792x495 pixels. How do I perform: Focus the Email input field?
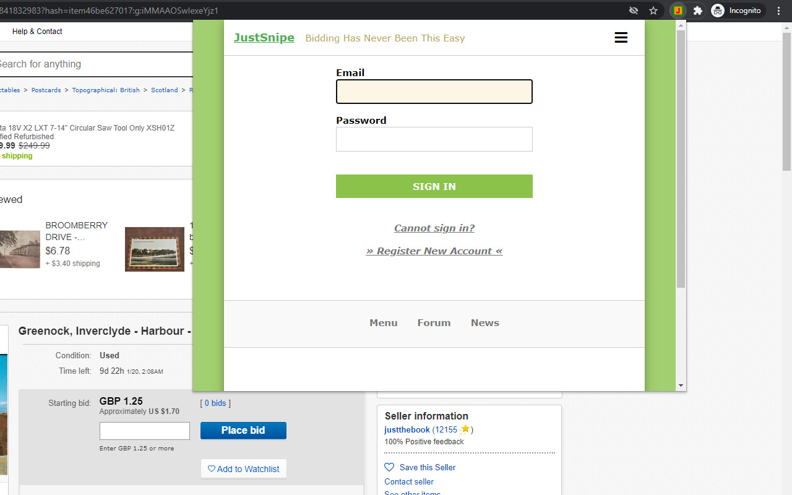click(434, 92)
